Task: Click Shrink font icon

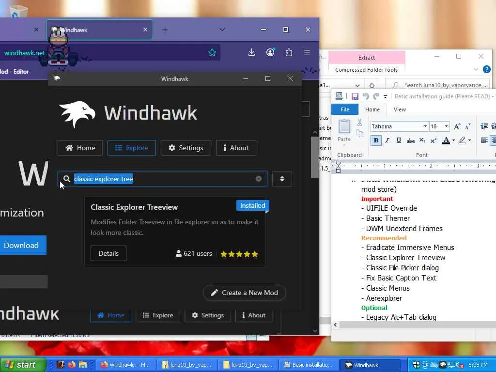Action: click(467, 126)
